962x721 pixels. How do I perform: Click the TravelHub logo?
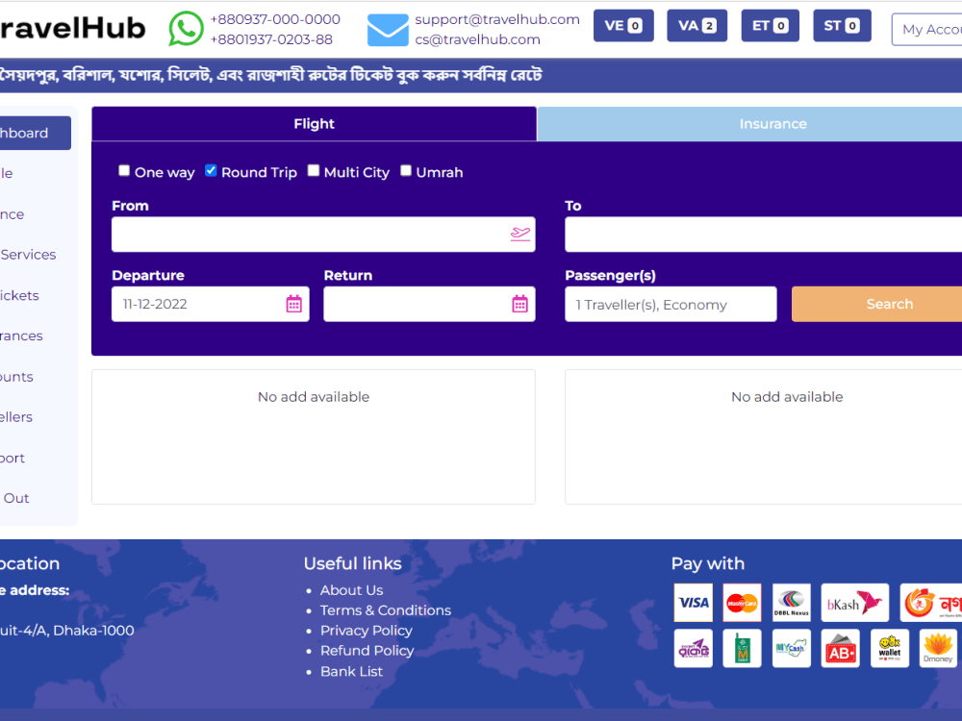tap(72, 28)
